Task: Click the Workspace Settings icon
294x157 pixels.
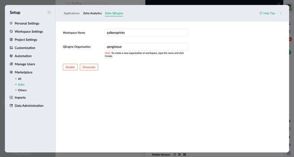Action: pos(11,31)
